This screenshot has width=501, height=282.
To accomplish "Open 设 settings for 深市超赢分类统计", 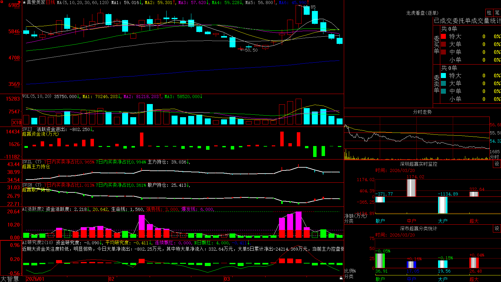I will click(497, 228).
